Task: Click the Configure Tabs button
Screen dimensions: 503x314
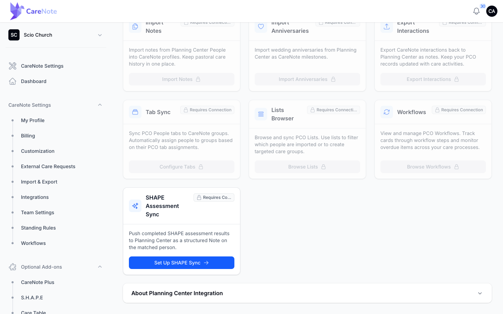Action: (x=182, y=167)
